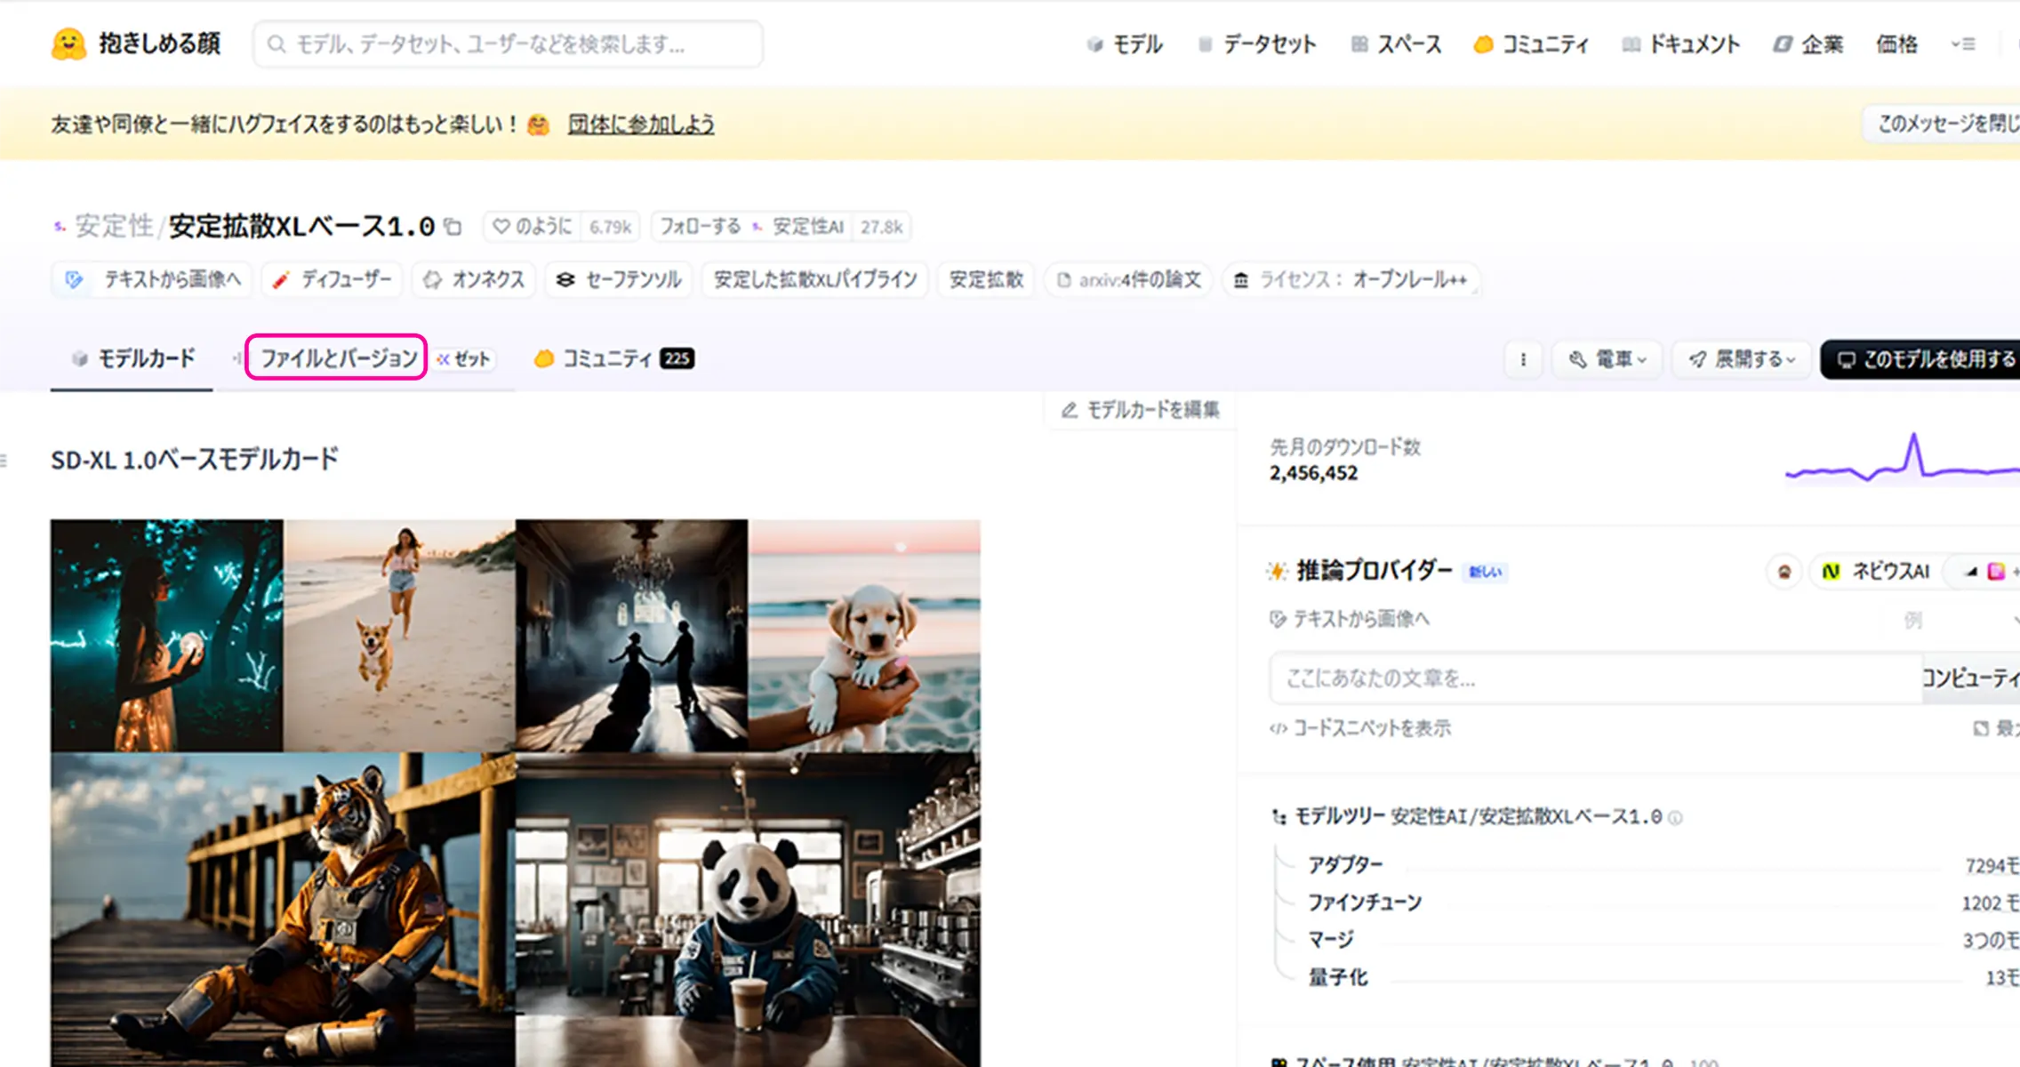2020x1067 pixels.
Task: Select the セーフテンソル tag
Action: click(x=619, y=279)
